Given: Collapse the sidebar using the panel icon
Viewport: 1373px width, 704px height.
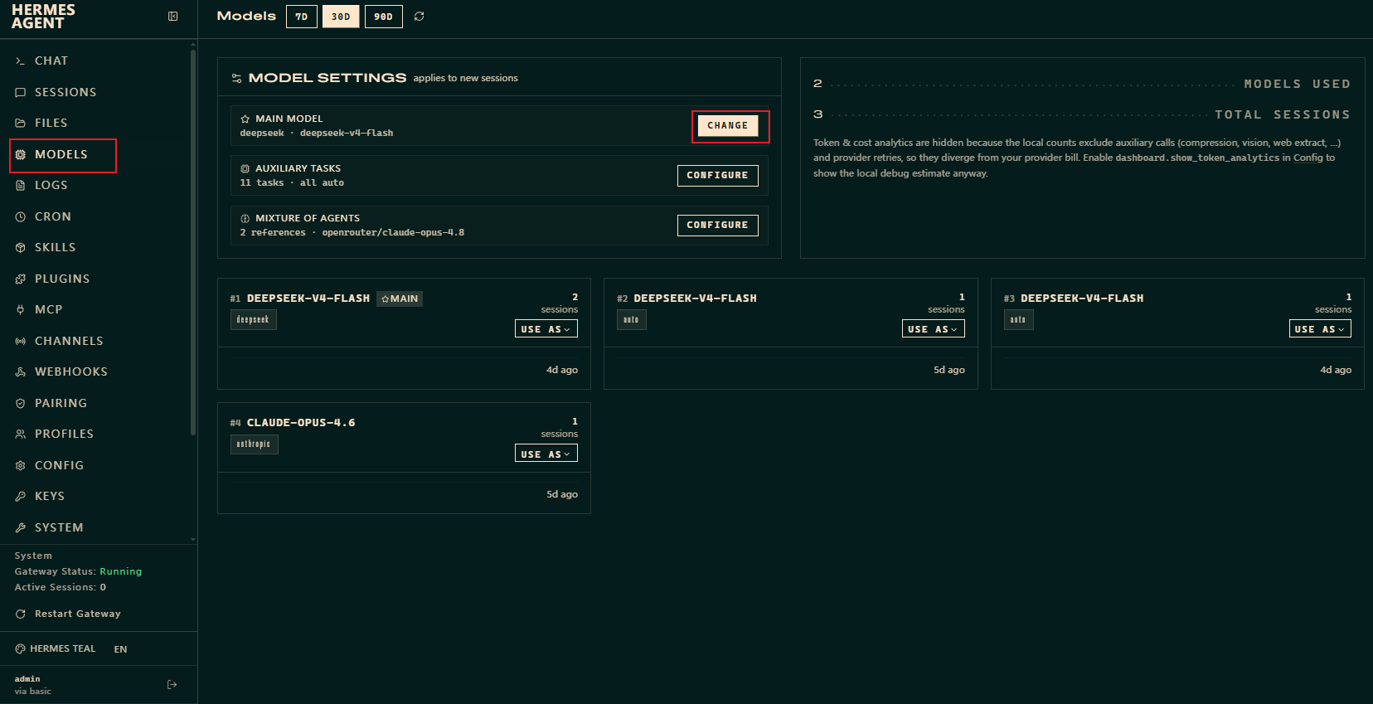Looking at the screenshot, I should [x=172, y=17].
